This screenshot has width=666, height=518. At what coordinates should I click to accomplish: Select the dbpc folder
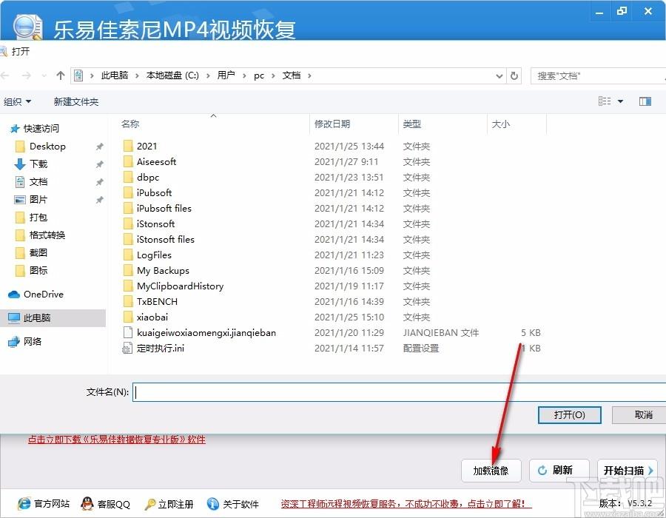(147, 177)
